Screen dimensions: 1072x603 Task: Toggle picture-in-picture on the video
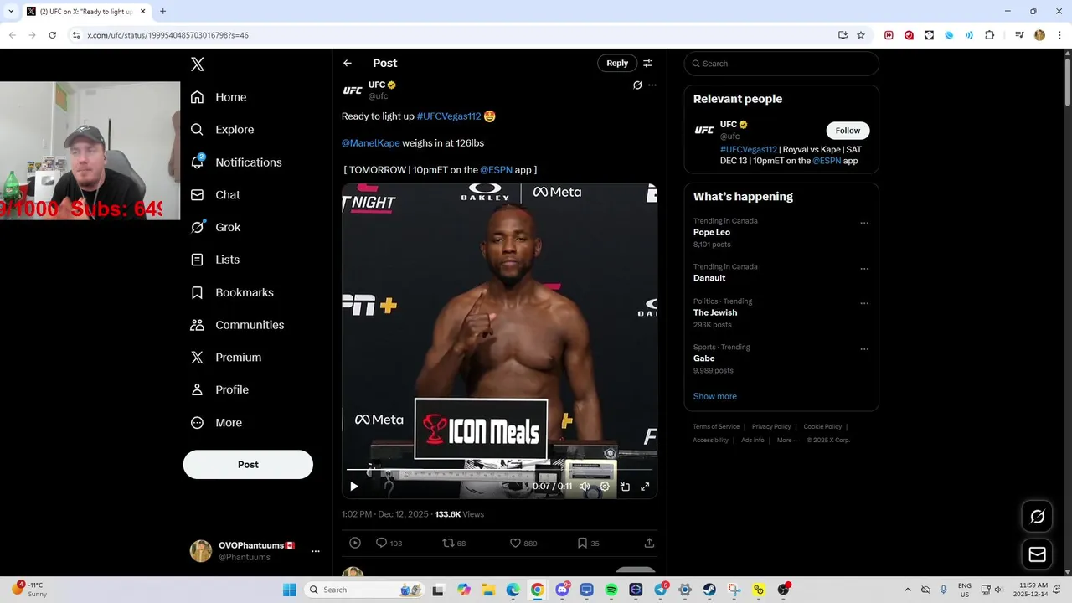click(x=625, y=487)
